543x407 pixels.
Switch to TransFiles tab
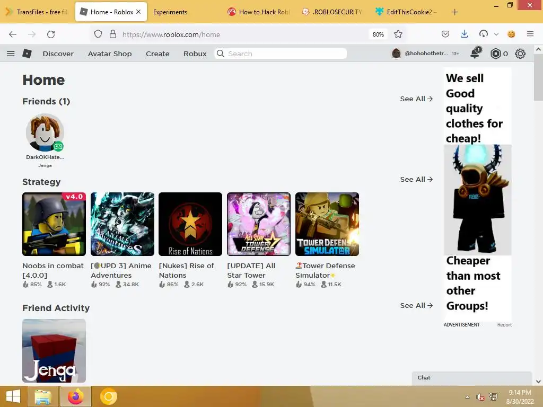37,12
